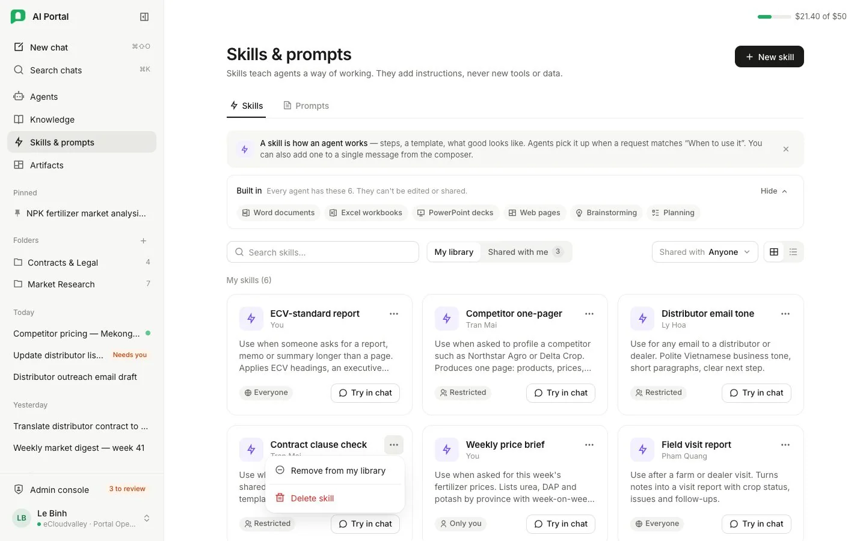Screen dimensions: 866x541
Task: Open Competitor one-pager options menu
Action: tap(589, 314)
